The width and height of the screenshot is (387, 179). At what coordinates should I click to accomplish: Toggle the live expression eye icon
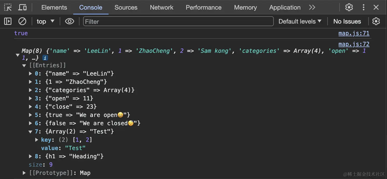pos(69,21)
